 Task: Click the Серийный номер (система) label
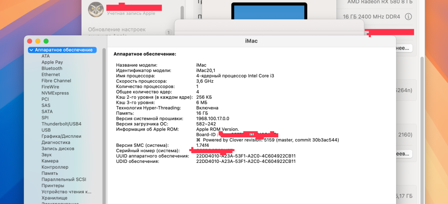point(148,151)
